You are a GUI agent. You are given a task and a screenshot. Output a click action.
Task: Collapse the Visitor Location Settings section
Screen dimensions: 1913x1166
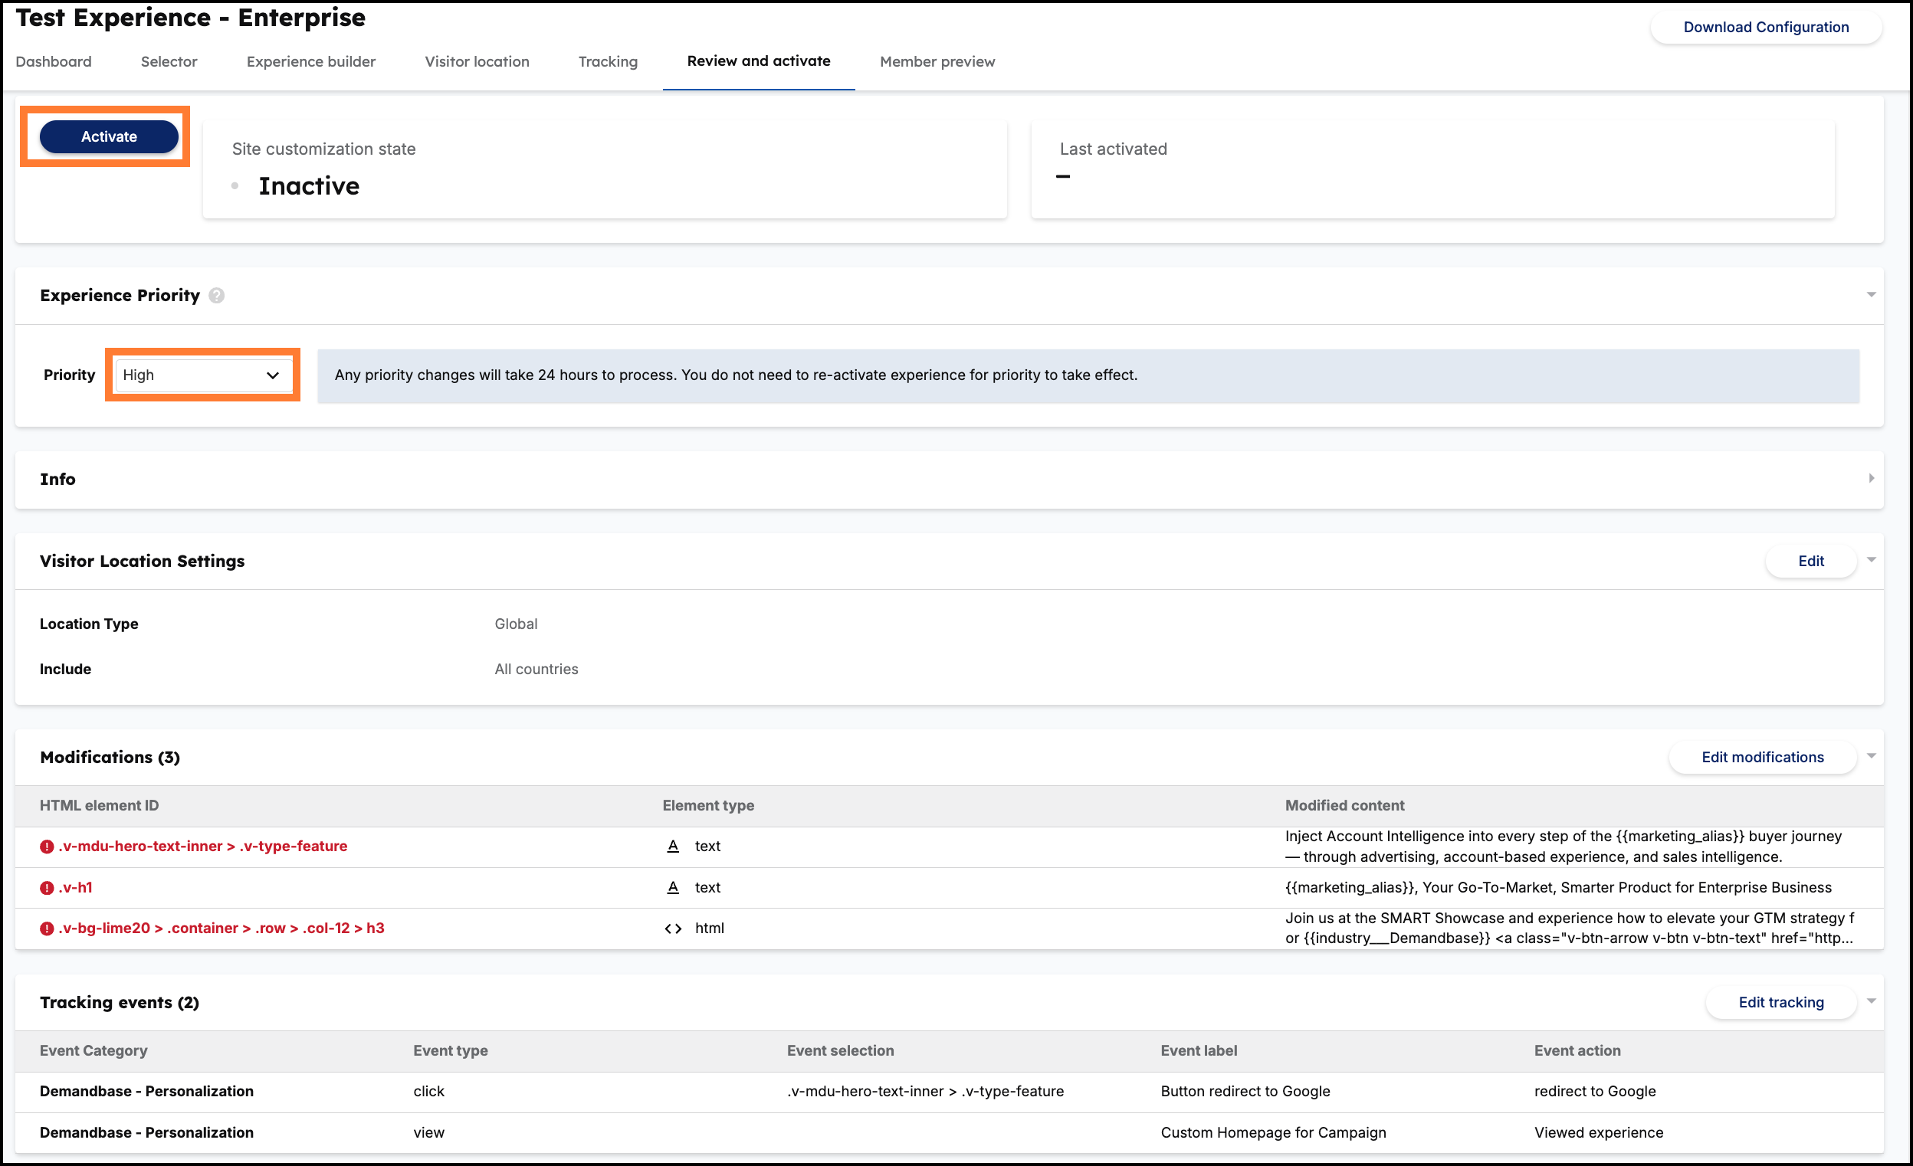pyautogui.click(x=1871, y=560)
